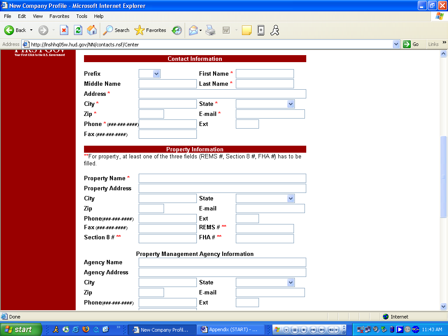The height and width of the screenshot is (336, 448).
Task: Expand the address bar dropdown
Action: pyautogui.click(x=396, y=44)
